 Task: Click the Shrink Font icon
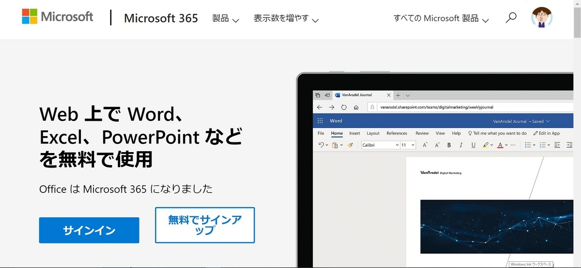tap(437, 145)
